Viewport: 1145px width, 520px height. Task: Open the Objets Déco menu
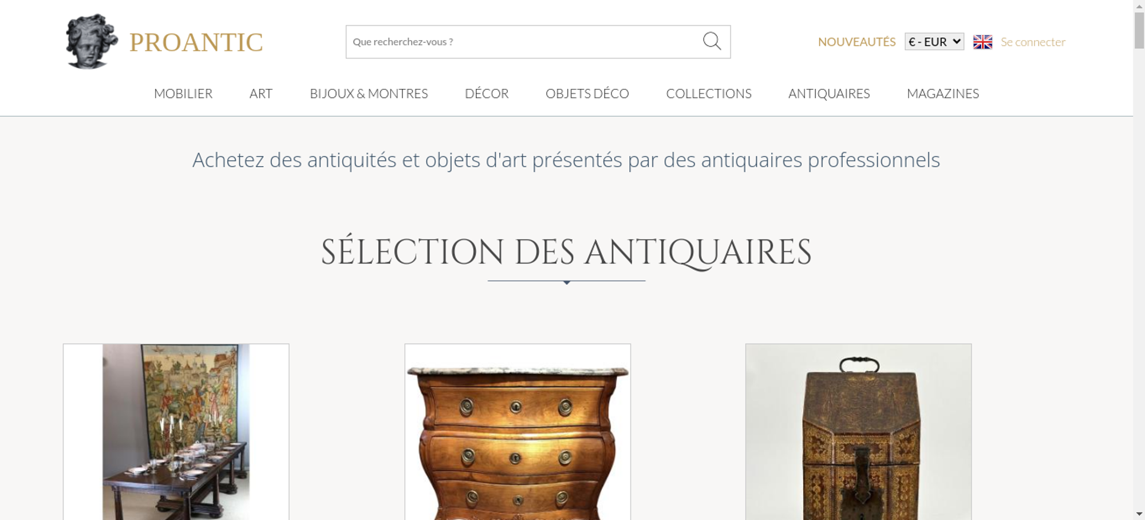(x=587, y=93)
